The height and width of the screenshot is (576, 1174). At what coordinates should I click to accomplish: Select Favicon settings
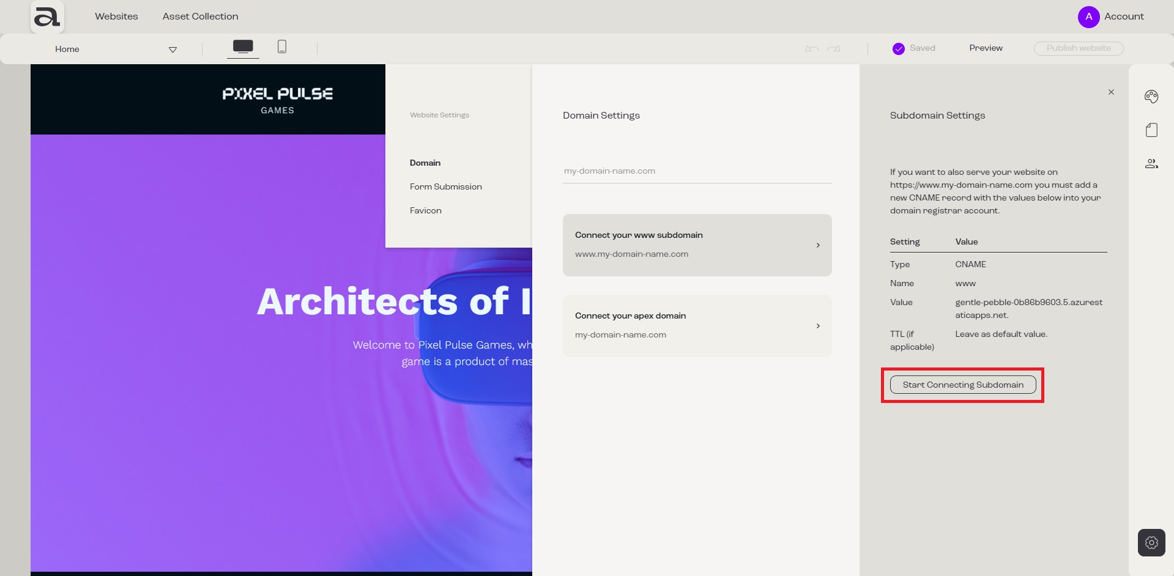426,210
